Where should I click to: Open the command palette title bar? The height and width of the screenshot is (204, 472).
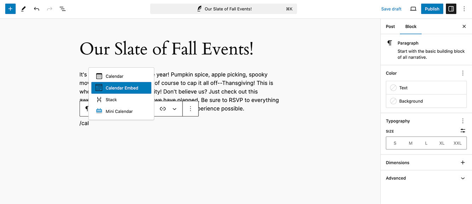tap(224, 9)
